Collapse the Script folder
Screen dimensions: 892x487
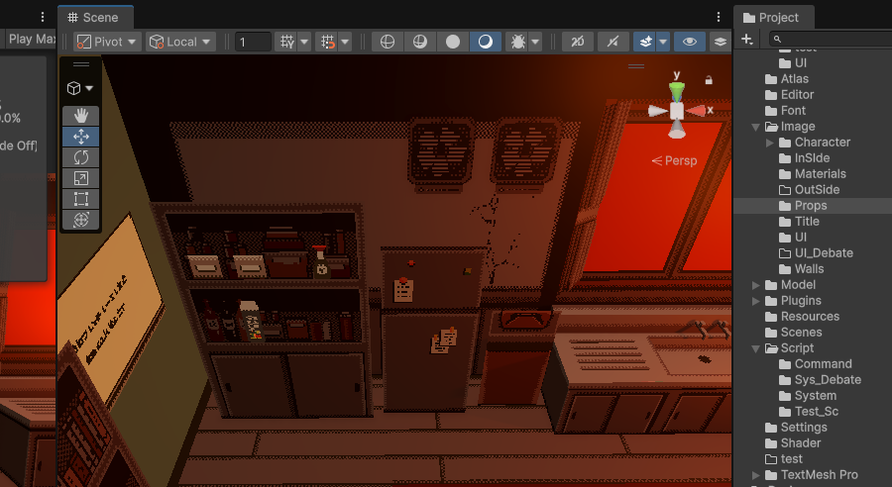click(757, 348)
